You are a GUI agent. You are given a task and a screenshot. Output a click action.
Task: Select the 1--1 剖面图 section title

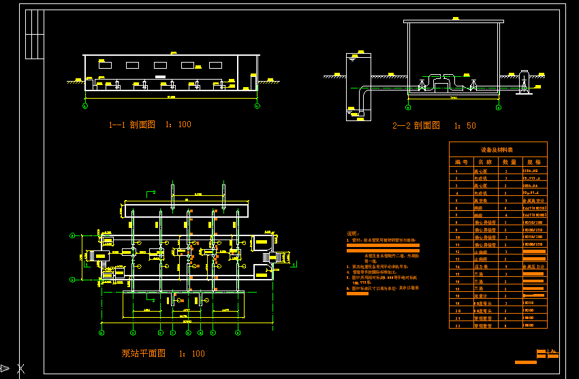[150, 125]
